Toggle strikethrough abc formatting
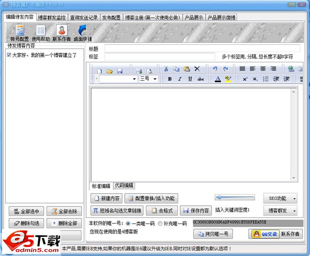Screen dimensions: 310x256 point(200,79)
